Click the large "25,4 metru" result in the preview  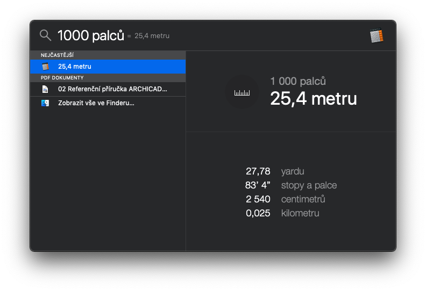click(313, 99)
